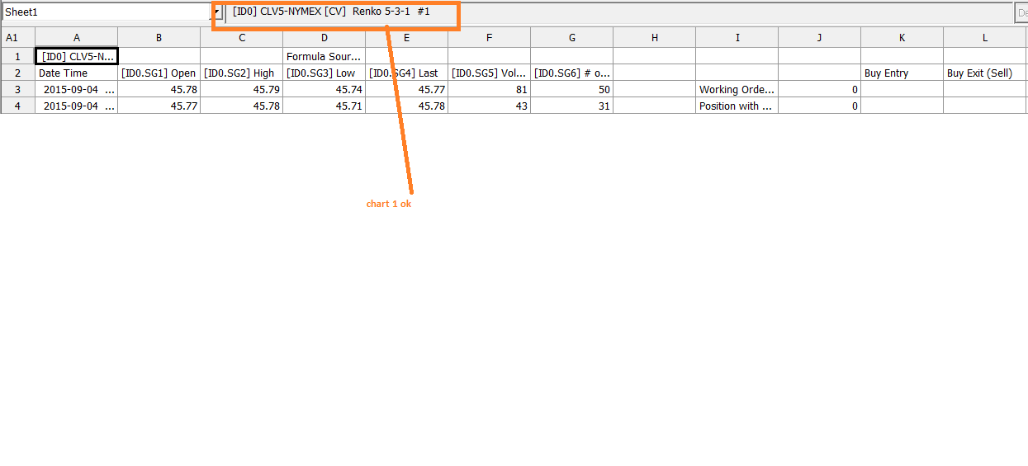Select the '[ID0.SG3] Low' cell
The image size is (1028, 466).
pos(325,73)
